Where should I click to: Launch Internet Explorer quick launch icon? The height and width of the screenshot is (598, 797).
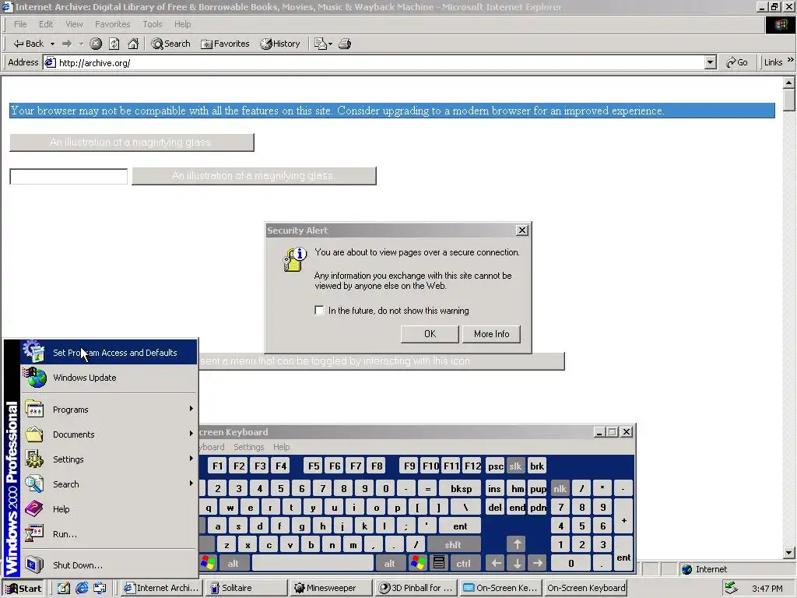click(82, 589)
